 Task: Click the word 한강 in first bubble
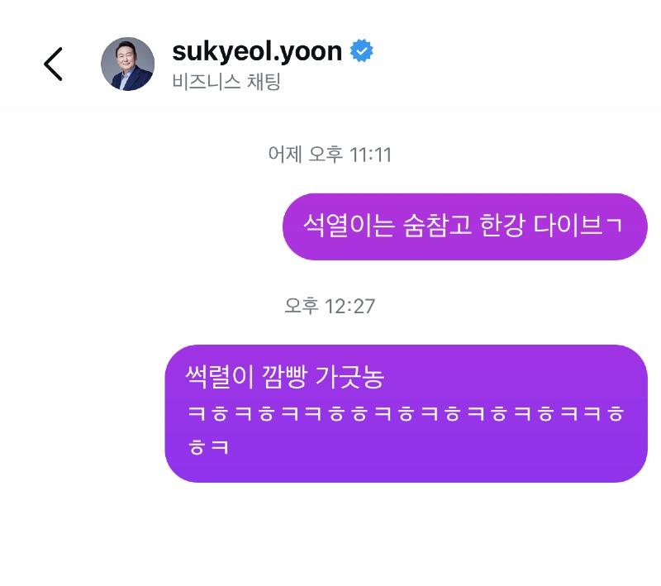(x=502, y=225)
